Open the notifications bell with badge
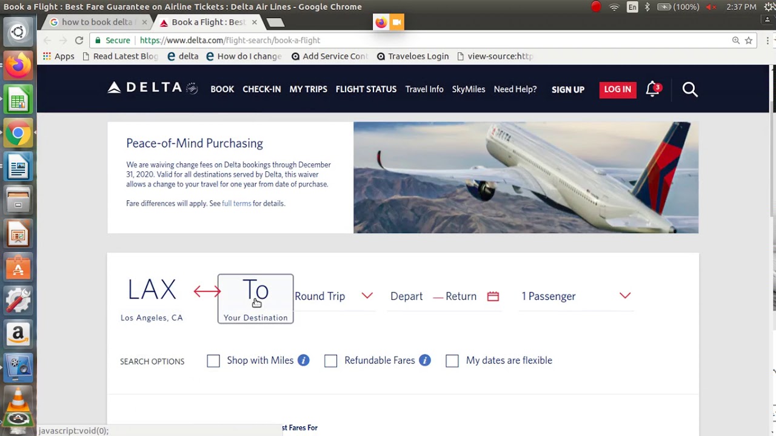The width and height of the screenshot is (776, 436). (x=653, y=89)
